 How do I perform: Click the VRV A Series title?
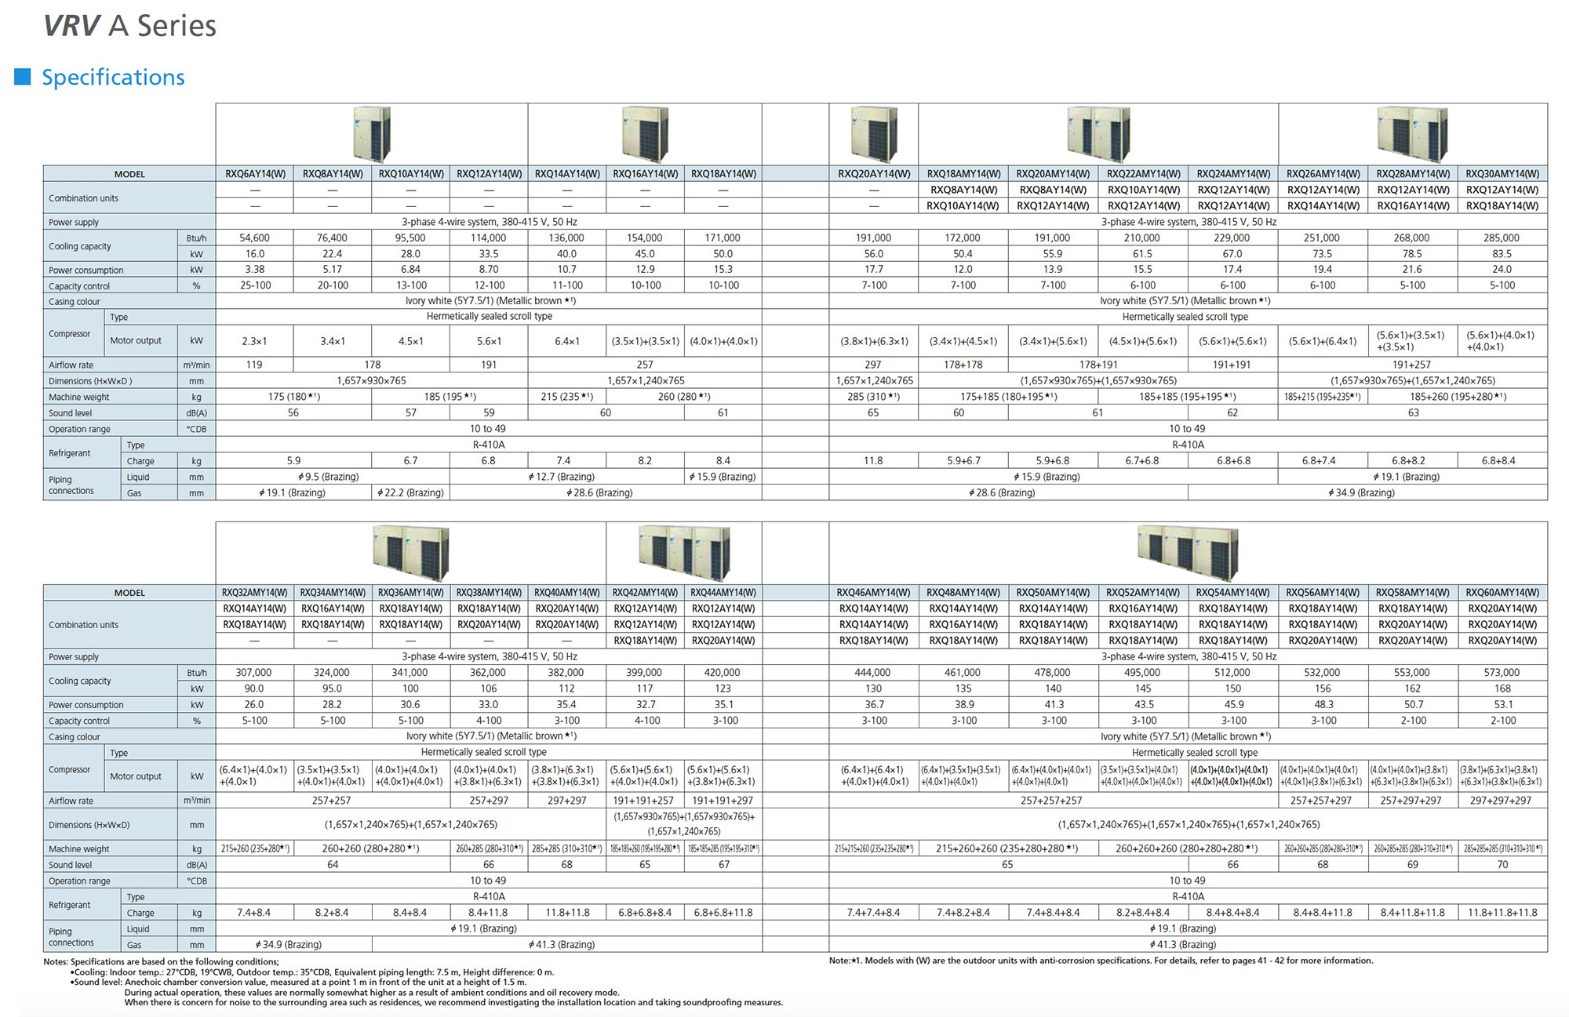click(129, 26)
